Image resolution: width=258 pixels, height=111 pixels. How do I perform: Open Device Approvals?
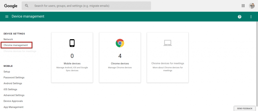click(13, 101)
